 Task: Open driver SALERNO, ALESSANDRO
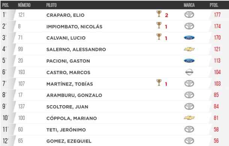tap(76, 49)
